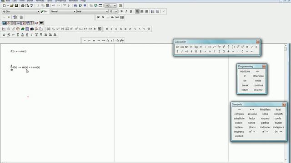Click the definition := in Evaluation toolbar
The height and width of the screenshot is (163, 291).
click(89, 40)
